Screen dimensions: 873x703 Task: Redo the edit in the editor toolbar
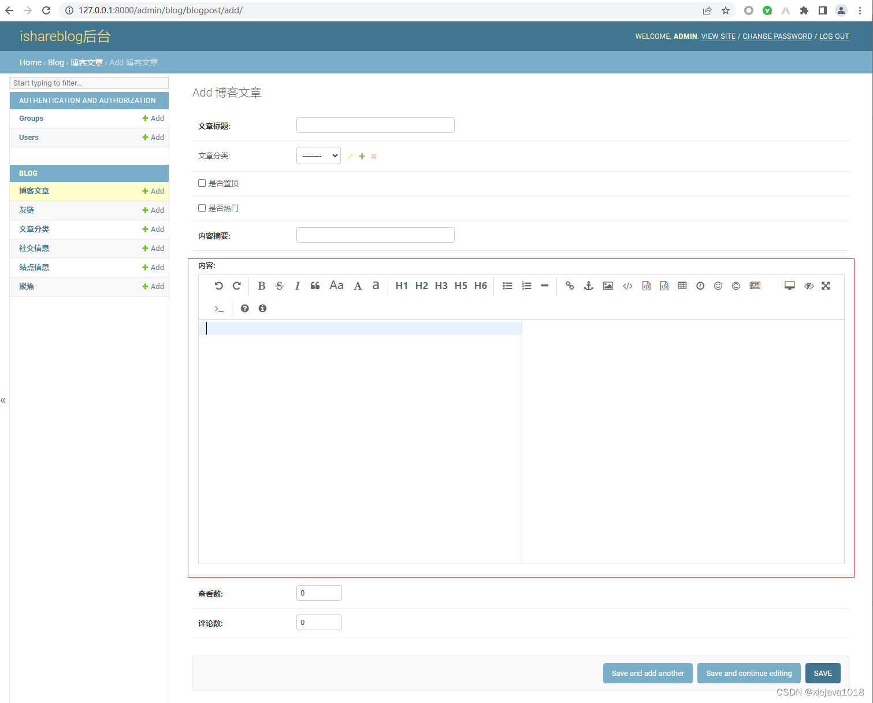(237, 286)
